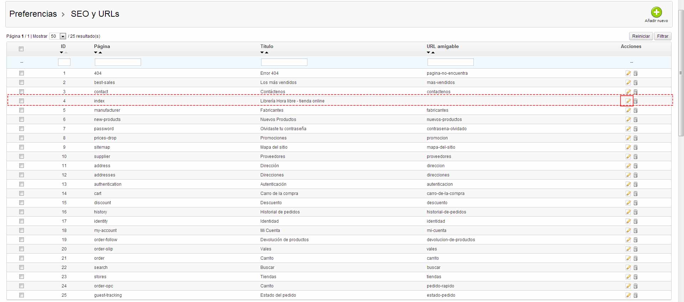Screen dimensions: 684x302
Task: Sort Página column ascending arrow
Action: click(x=100, y=53)
